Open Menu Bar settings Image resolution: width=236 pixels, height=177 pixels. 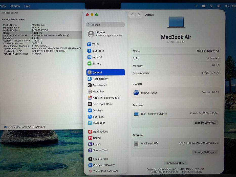pyautogui.click(x=105, y=91)
